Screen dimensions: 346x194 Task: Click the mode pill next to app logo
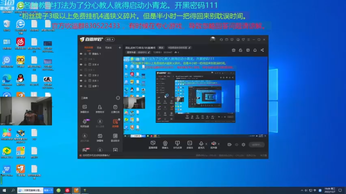110,39
